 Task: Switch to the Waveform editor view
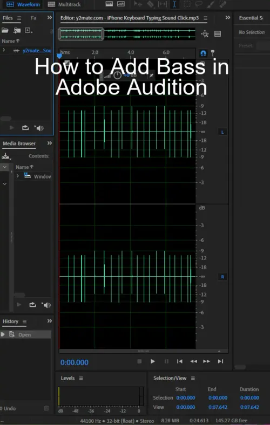[x=23, y=4]
